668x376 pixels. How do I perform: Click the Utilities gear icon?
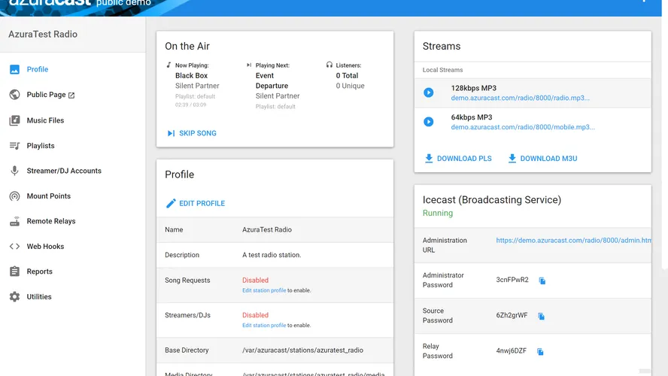point(14,297)
